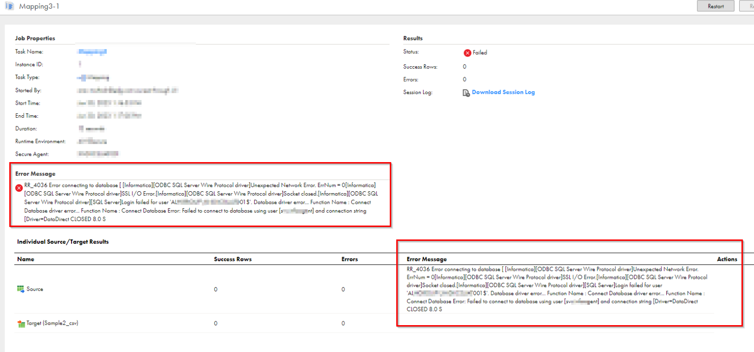Click the session log document icon
Screen dimensions: 754x352
(x=466, y=93)
